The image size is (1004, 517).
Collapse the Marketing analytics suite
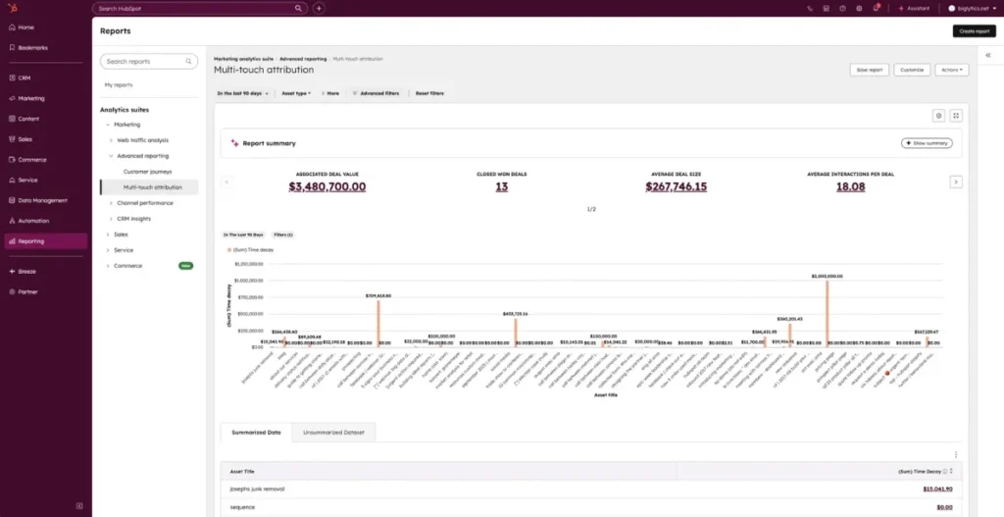pos(108,125)
